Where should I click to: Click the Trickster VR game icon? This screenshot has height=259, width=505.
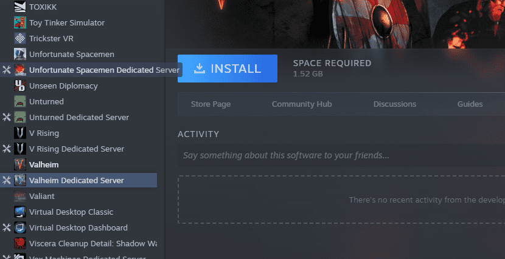pyautogui.click(x=19, y=39)
